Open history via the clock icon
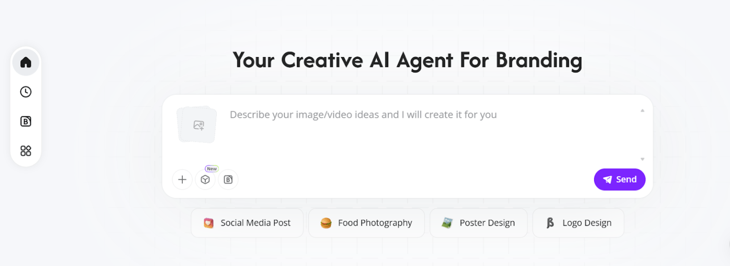Image resolution: width=730 pixels, height=266 pixels. [x=26, y=92]
